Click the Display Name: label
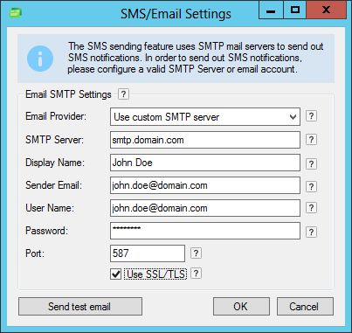The height and width of the screenshot is (333, 352). pyautogui.click(x=55, y=163)
